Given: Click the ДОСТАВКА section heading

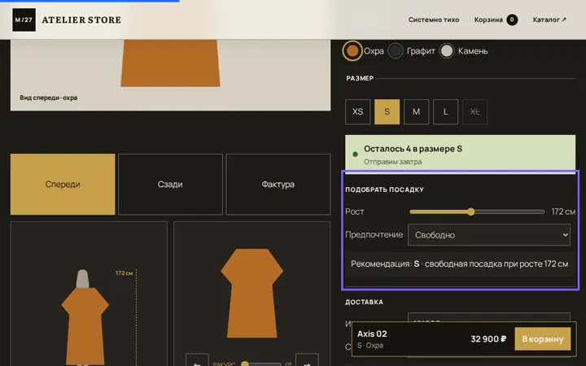Looking at the screenshot, I should coord(364,302).
